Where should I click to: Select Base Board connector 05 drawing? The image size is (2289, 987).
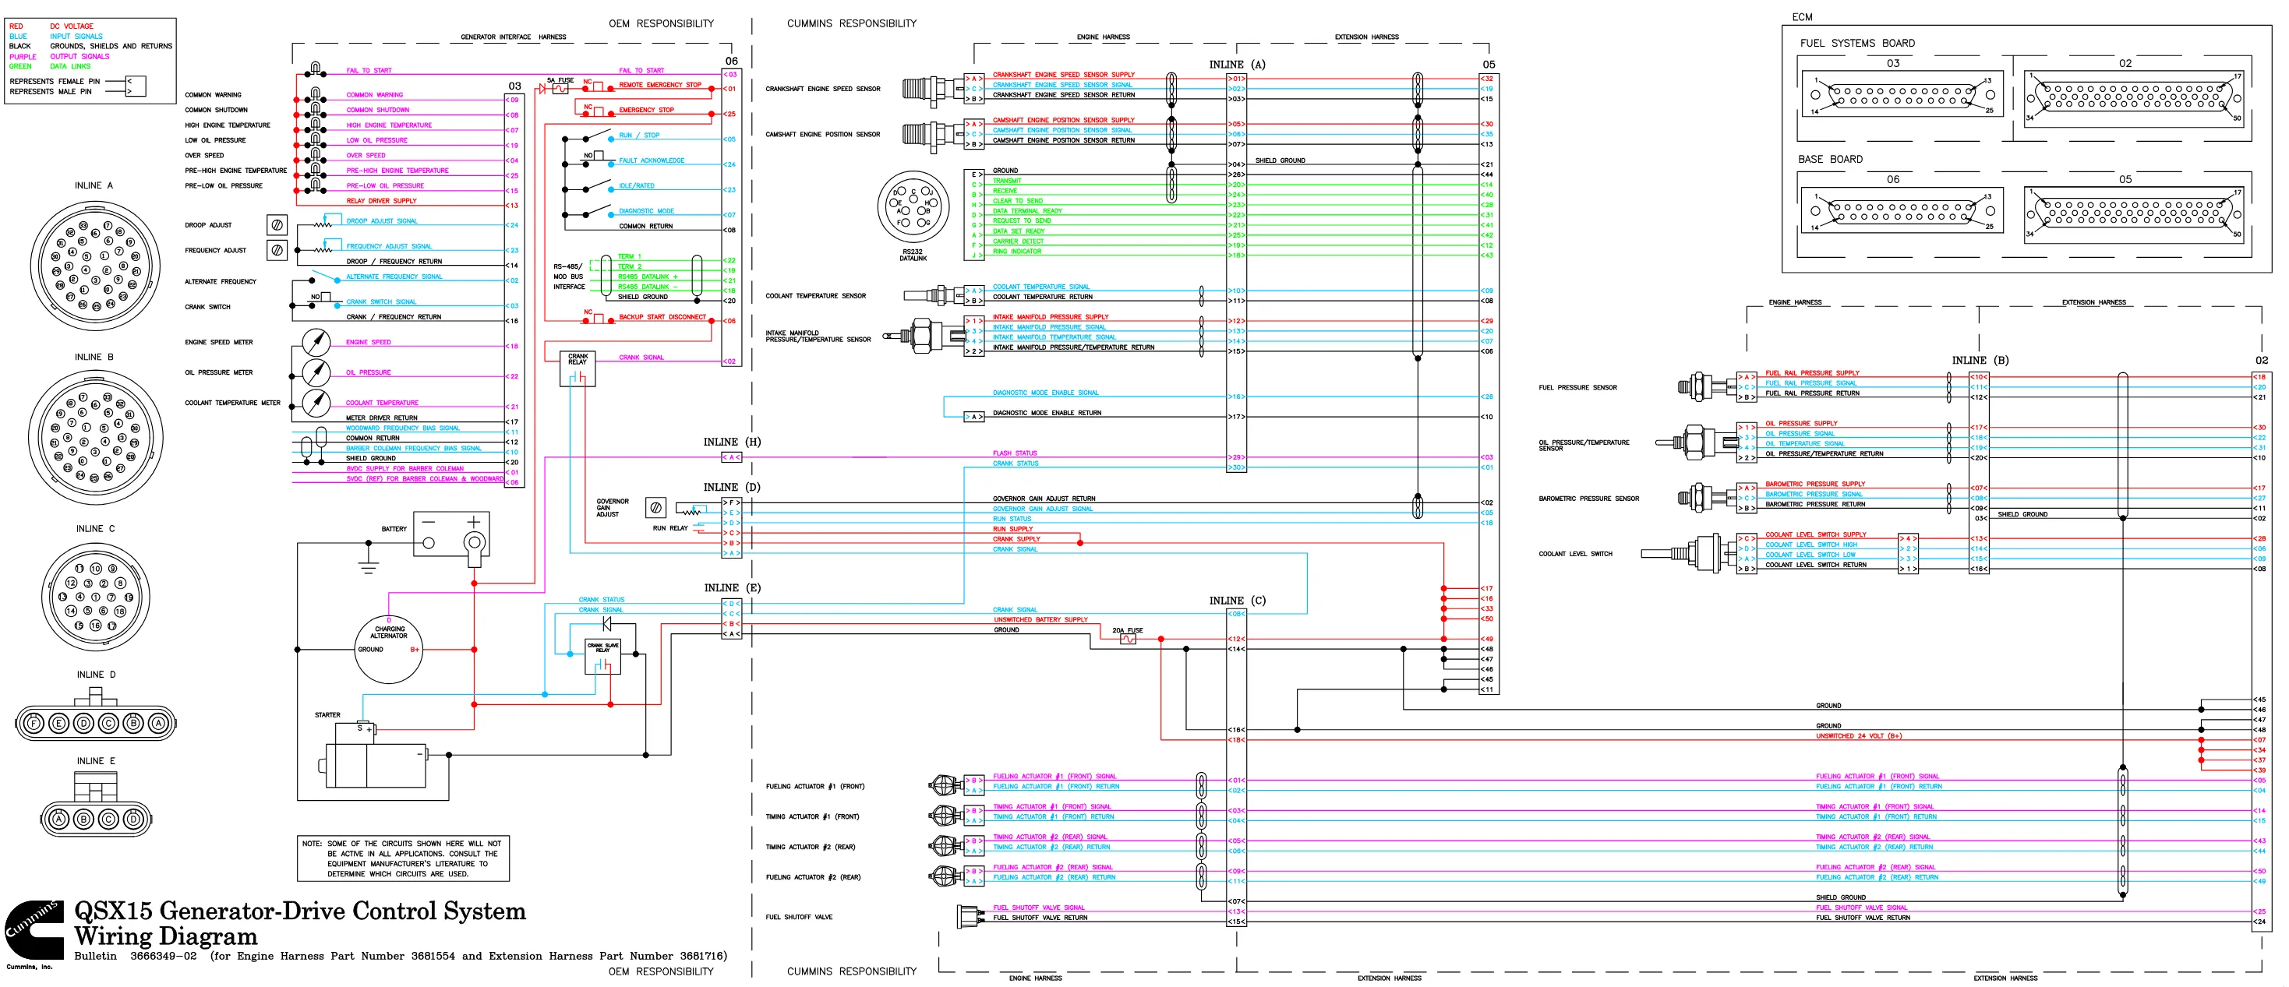[2133, 213]
